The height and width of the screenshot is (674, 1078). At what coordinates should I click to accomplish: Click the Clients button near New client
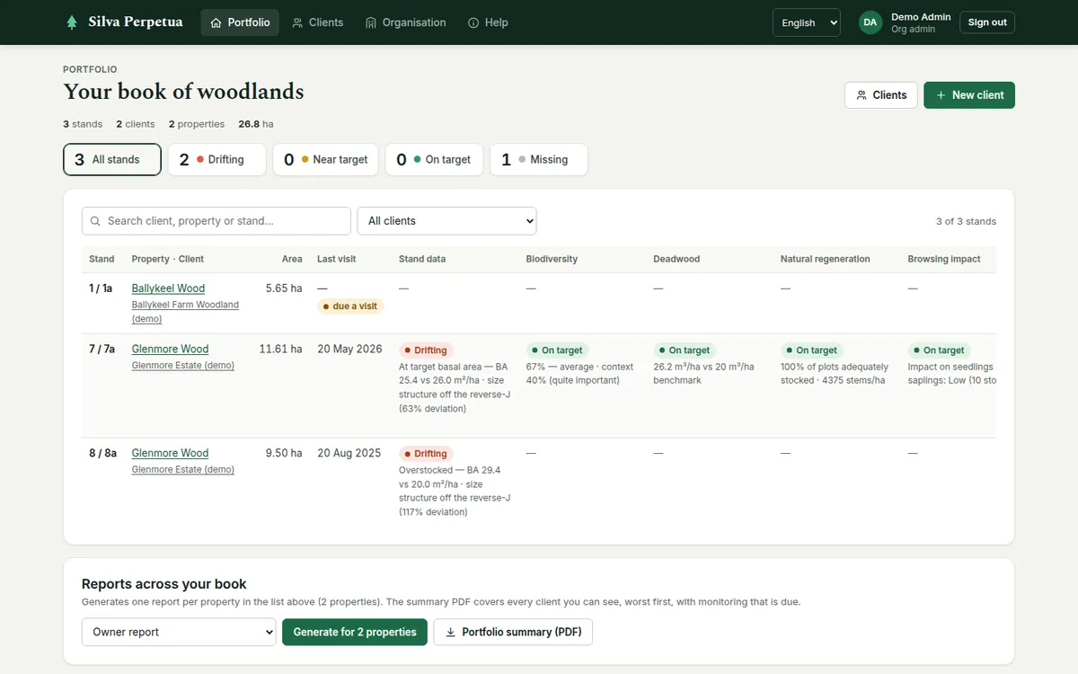click(881, 95)
